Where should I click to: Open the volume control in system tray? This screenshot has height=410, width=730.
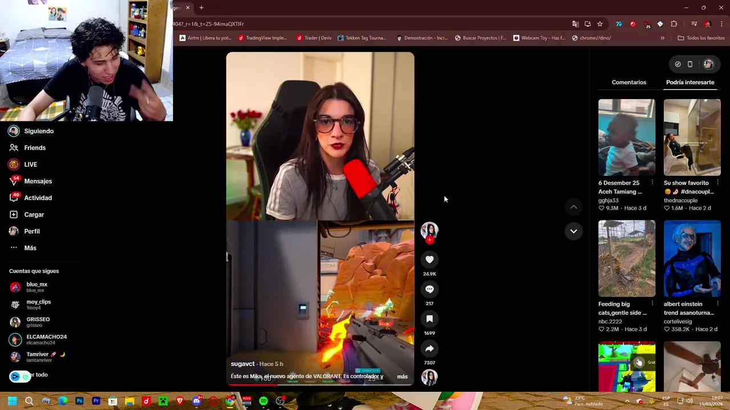[689, 401]
